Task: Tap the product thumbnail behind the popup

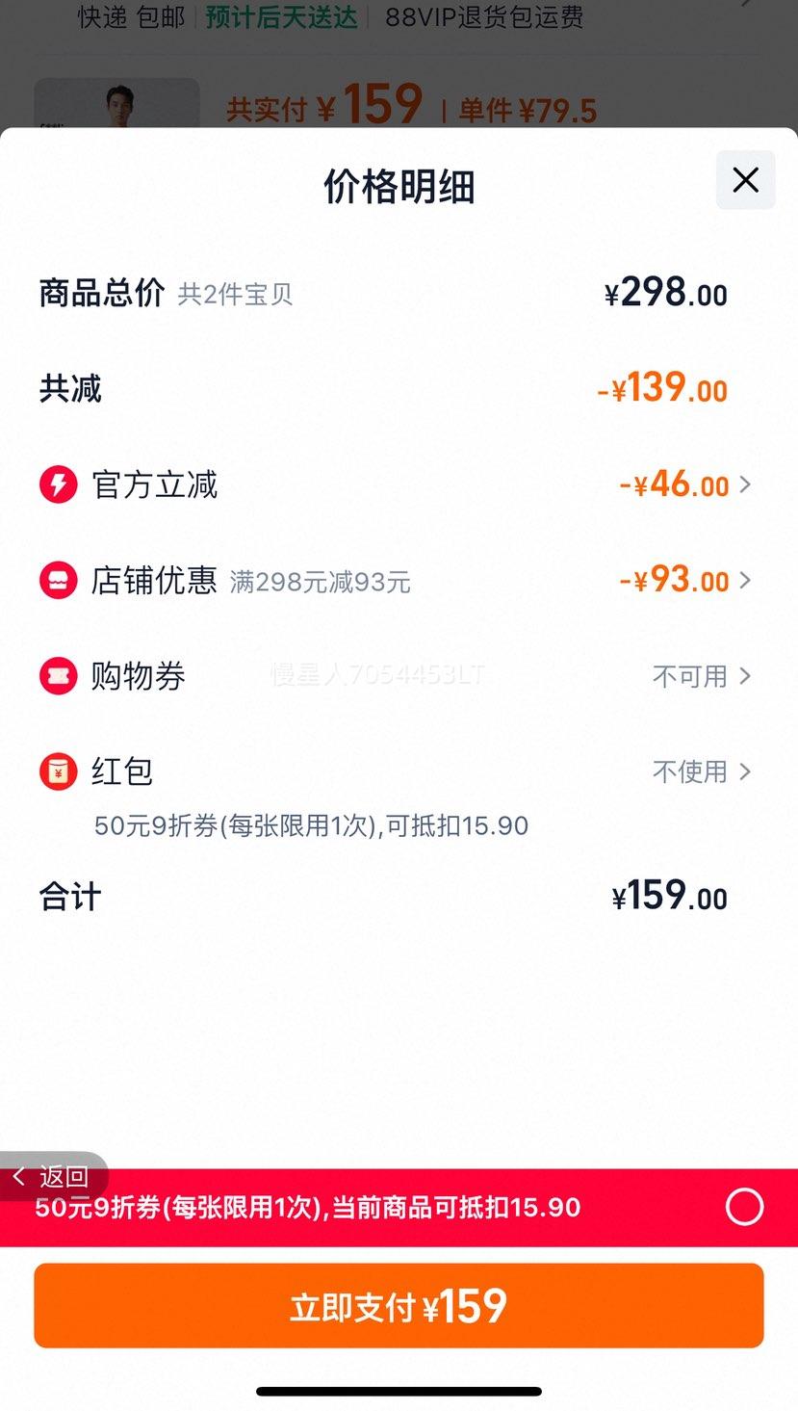Action: pos(116,103)
